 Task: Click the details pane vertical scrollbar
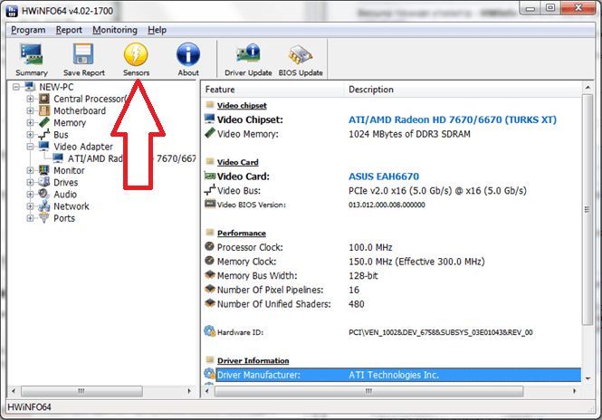(x=587, y=209)
